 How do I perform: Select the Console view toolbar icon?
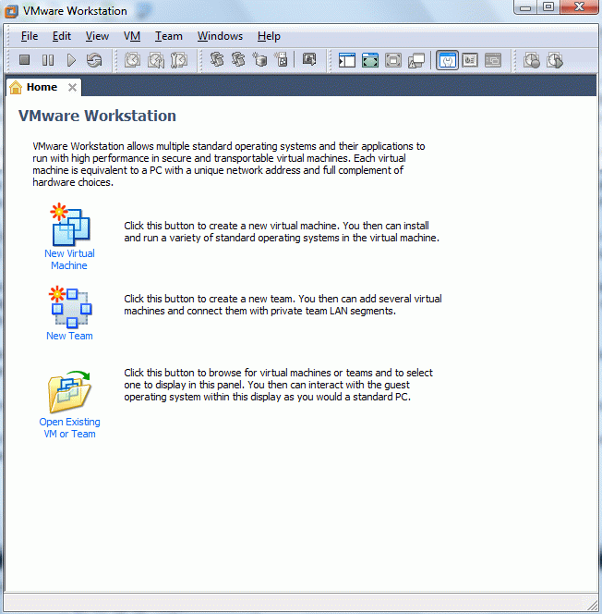click(493, 60)
